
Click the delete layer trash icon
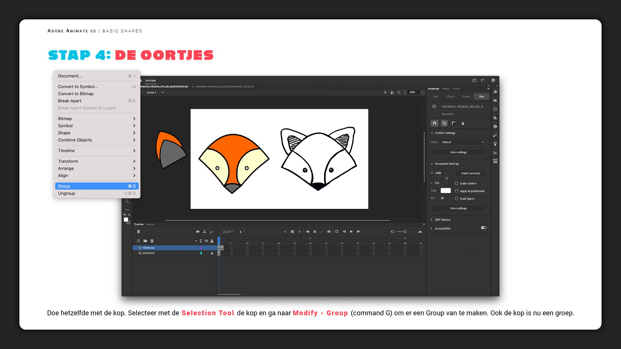[x=152, y=241]
